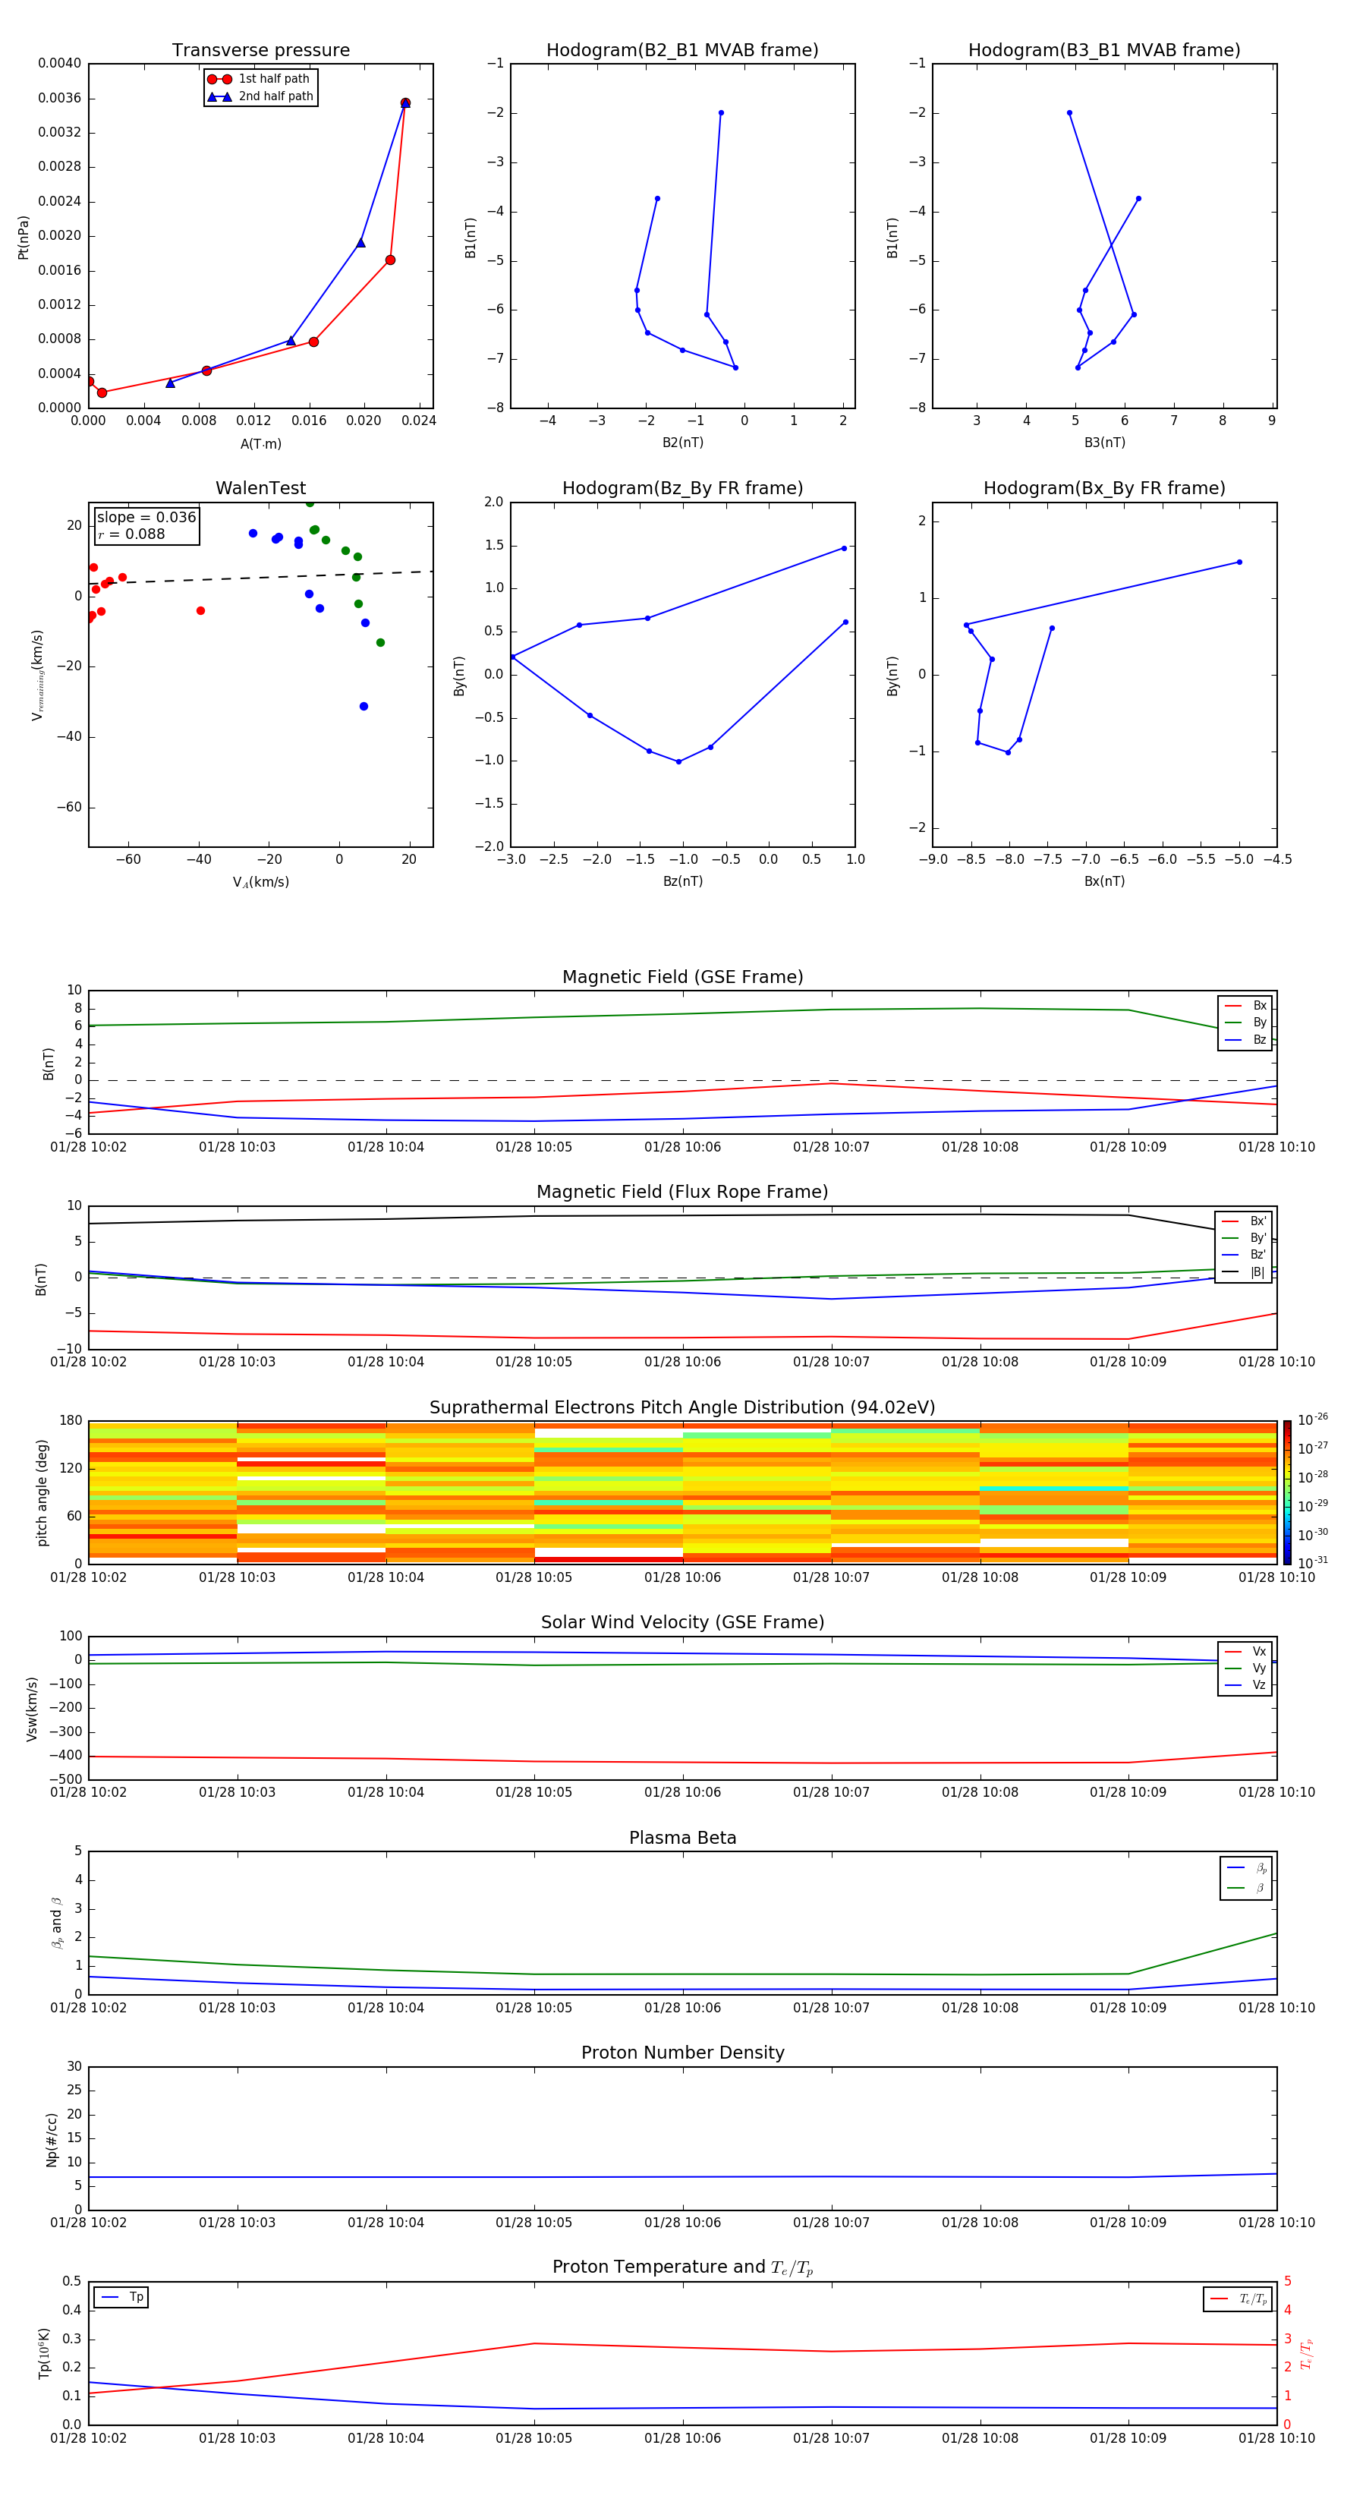This screenshot has height=2505, width=1366.
Task: Click the Suprathermal Electrons Pitch Angle title
Action: click(682, 1408)
